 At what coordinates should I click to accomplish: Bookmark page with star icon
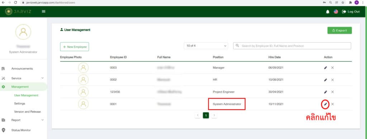coord(343,2)
